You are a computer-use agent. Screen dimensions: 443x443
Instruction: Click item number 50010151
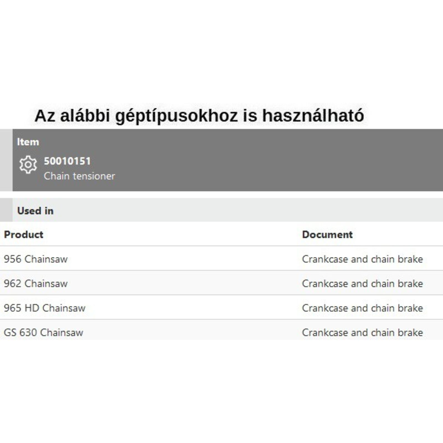(67, 161)
